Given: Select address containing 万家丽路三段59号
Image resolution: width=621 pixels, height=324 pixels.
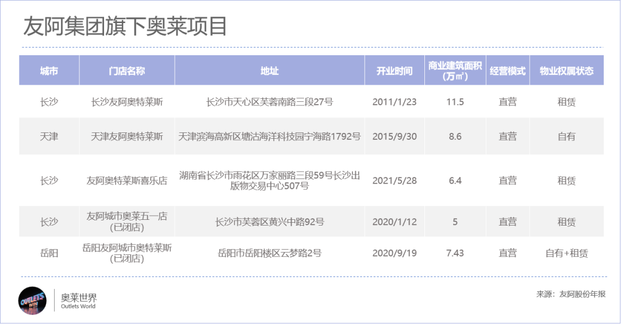Looking at the screenshot, I should 270,181.
